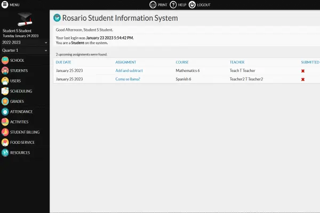The image size is (320, 213).
Task: Click the Scheduling module icon
Action: click(5, 91)
